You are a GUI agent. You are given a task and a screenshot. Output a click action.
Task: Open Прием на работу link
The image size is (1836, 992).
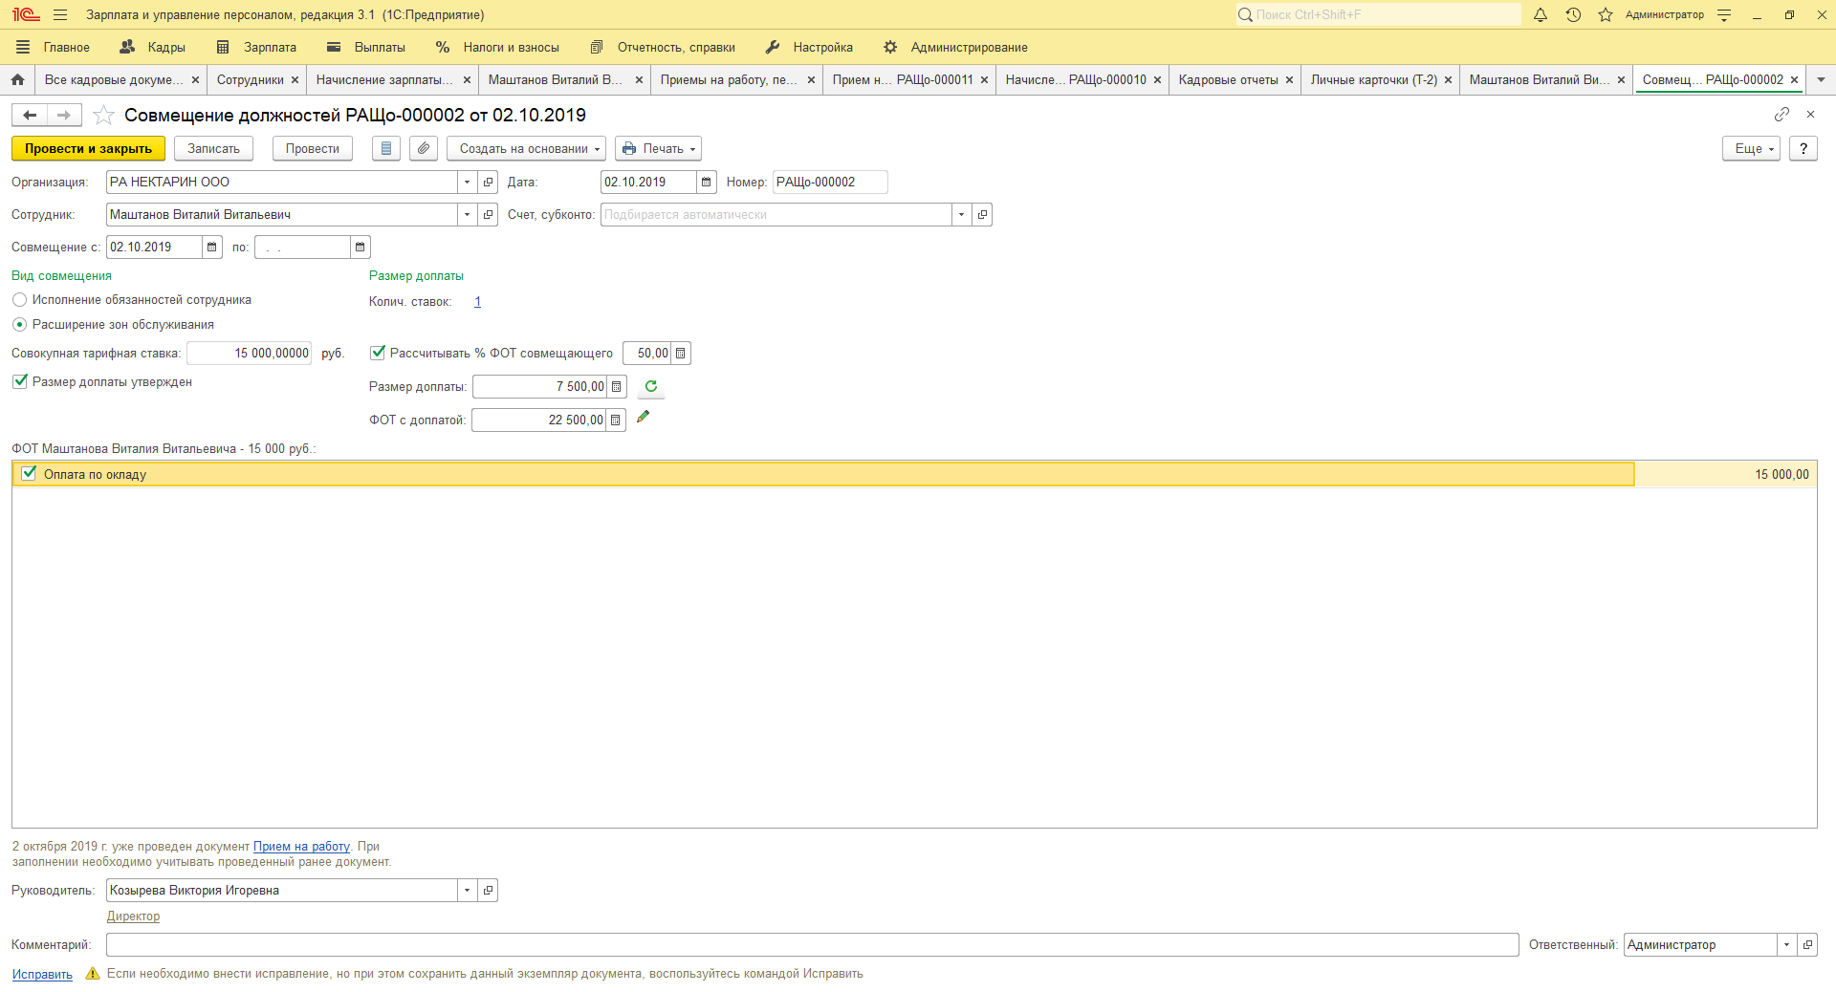301,846
